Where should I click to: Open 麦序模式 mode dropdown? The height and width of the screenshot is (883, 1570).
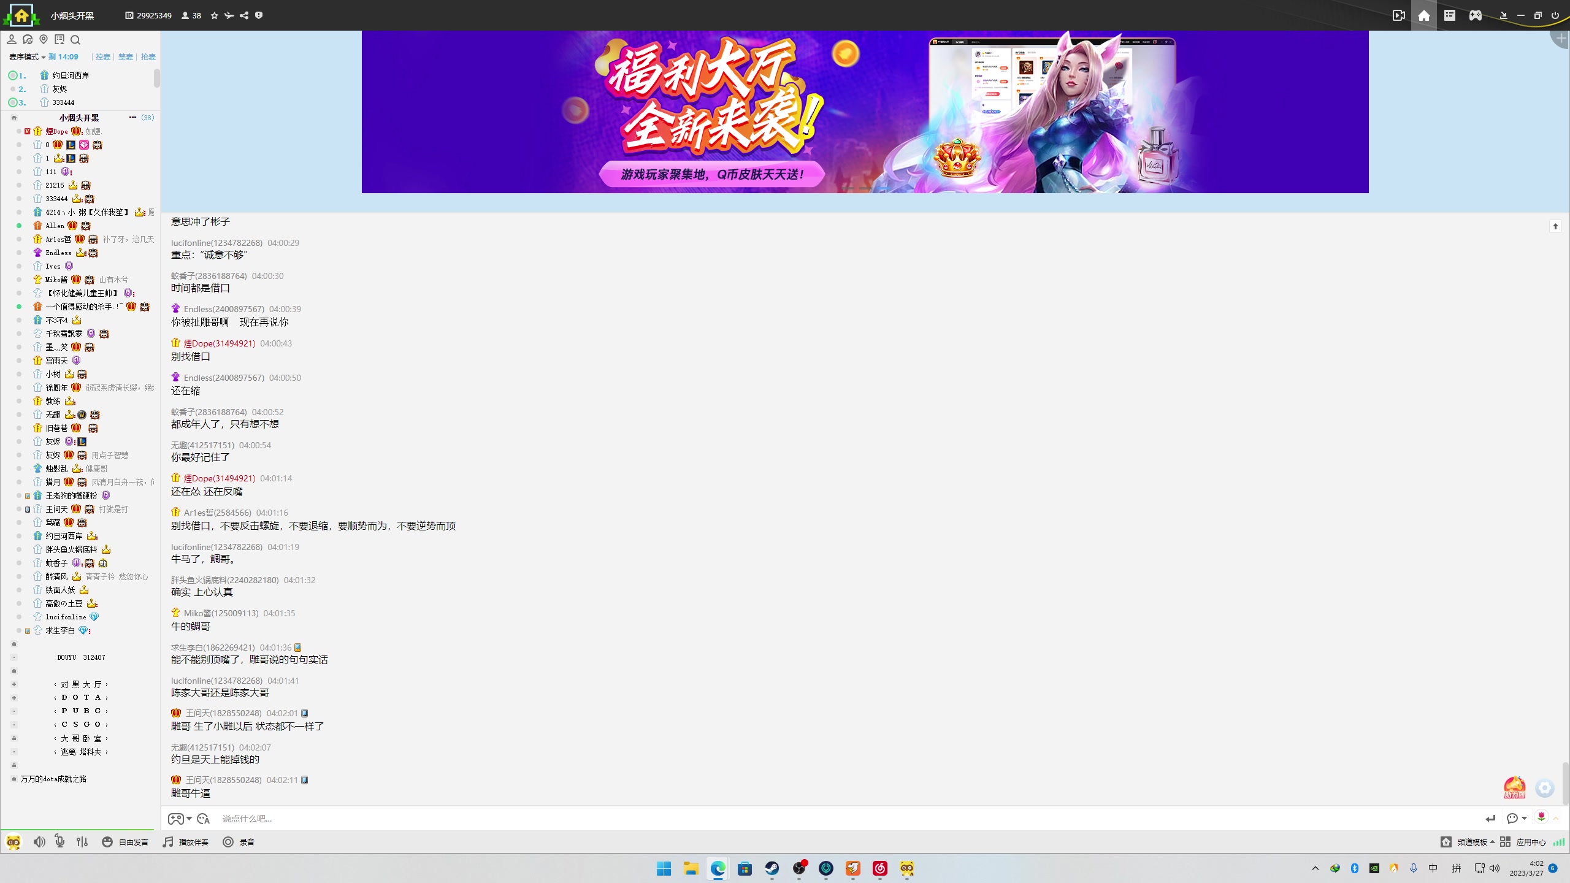click(x=27, y=56)
